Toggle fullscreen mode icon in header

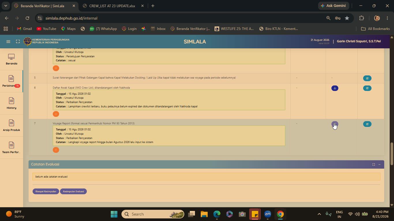18,41
